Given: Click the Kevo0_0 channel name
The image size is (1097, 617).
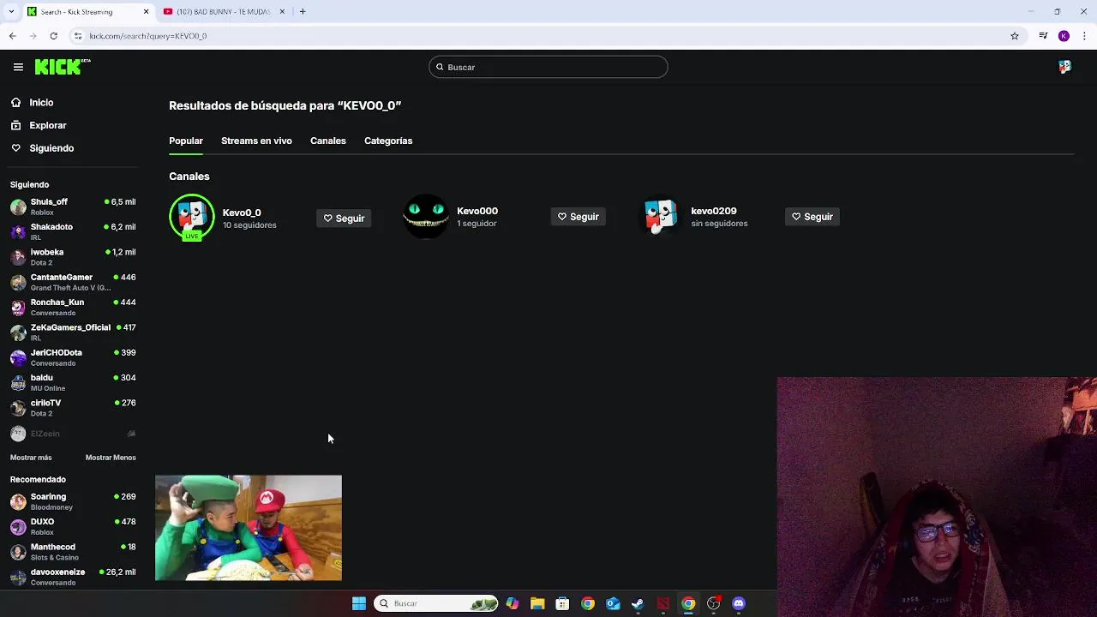Looking at the screenshot, I should 242,213.
